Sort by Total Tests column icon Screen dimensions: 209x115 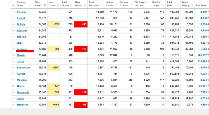(x=178, y=6)
